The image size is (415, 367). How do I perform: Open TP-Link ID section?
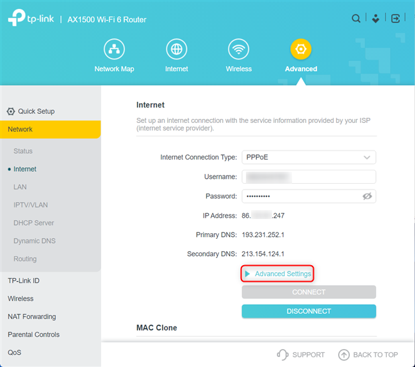pos(24,281)
